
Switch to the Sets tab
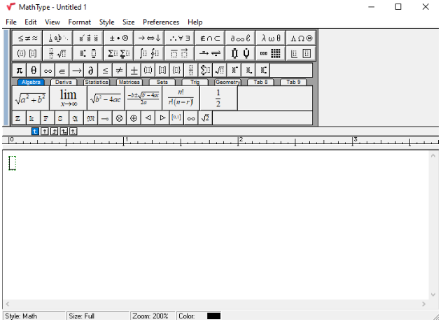pos(162,82)
